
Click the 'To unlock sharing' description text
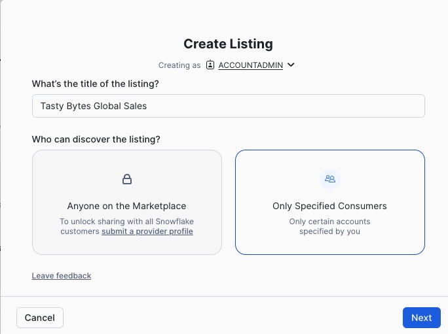(x=126, y=222)
